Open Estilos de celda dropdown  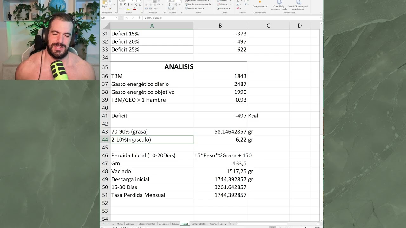195,9
